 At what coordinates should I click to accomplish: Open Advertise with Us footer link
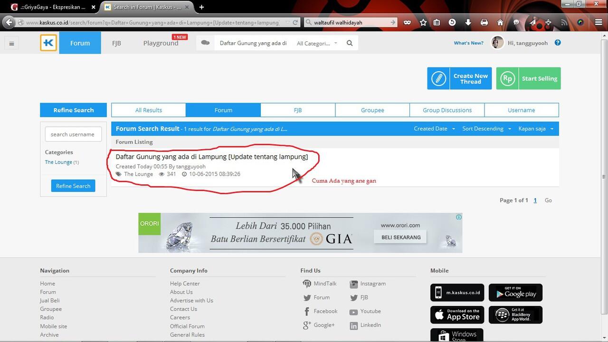[x=191, y=301]
